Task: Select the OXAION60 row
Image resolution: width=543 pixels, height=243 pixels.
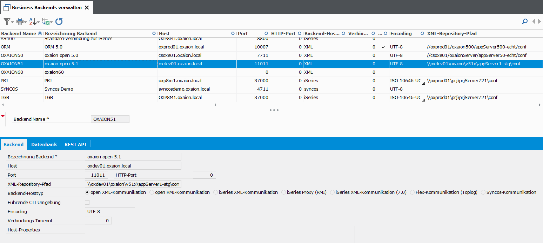Action: click(x=271, y=72)
